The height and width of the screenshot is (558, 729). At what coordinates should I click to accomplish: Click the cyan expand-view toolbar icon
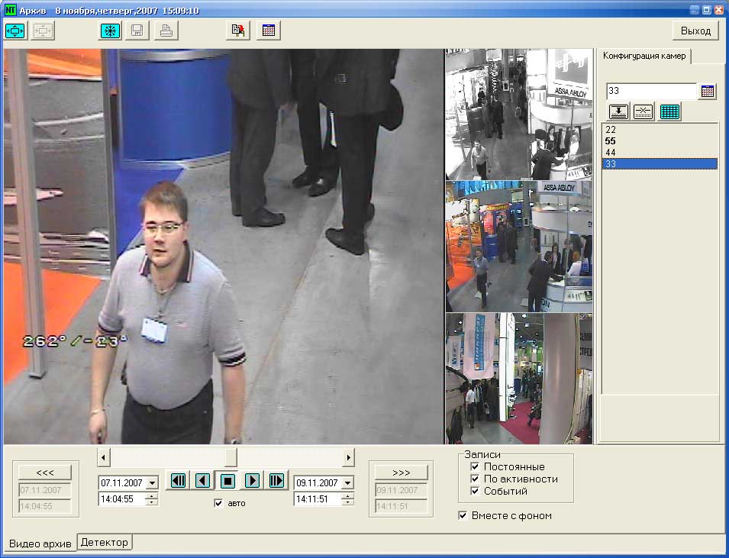[x=16, y=31]
